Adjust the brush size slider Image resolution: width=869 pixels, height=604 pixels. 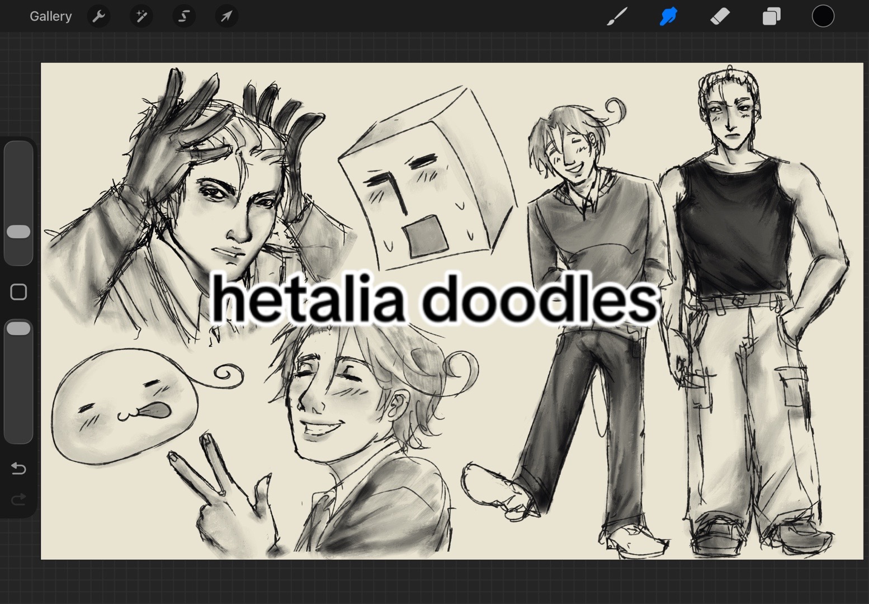pyautogui.click(x=18, y=203)
